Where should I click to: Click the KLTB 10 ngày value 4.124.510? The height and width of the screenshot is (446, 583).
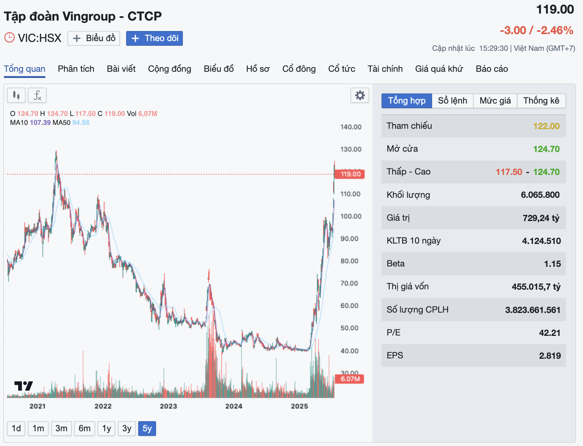click(541, 241)
